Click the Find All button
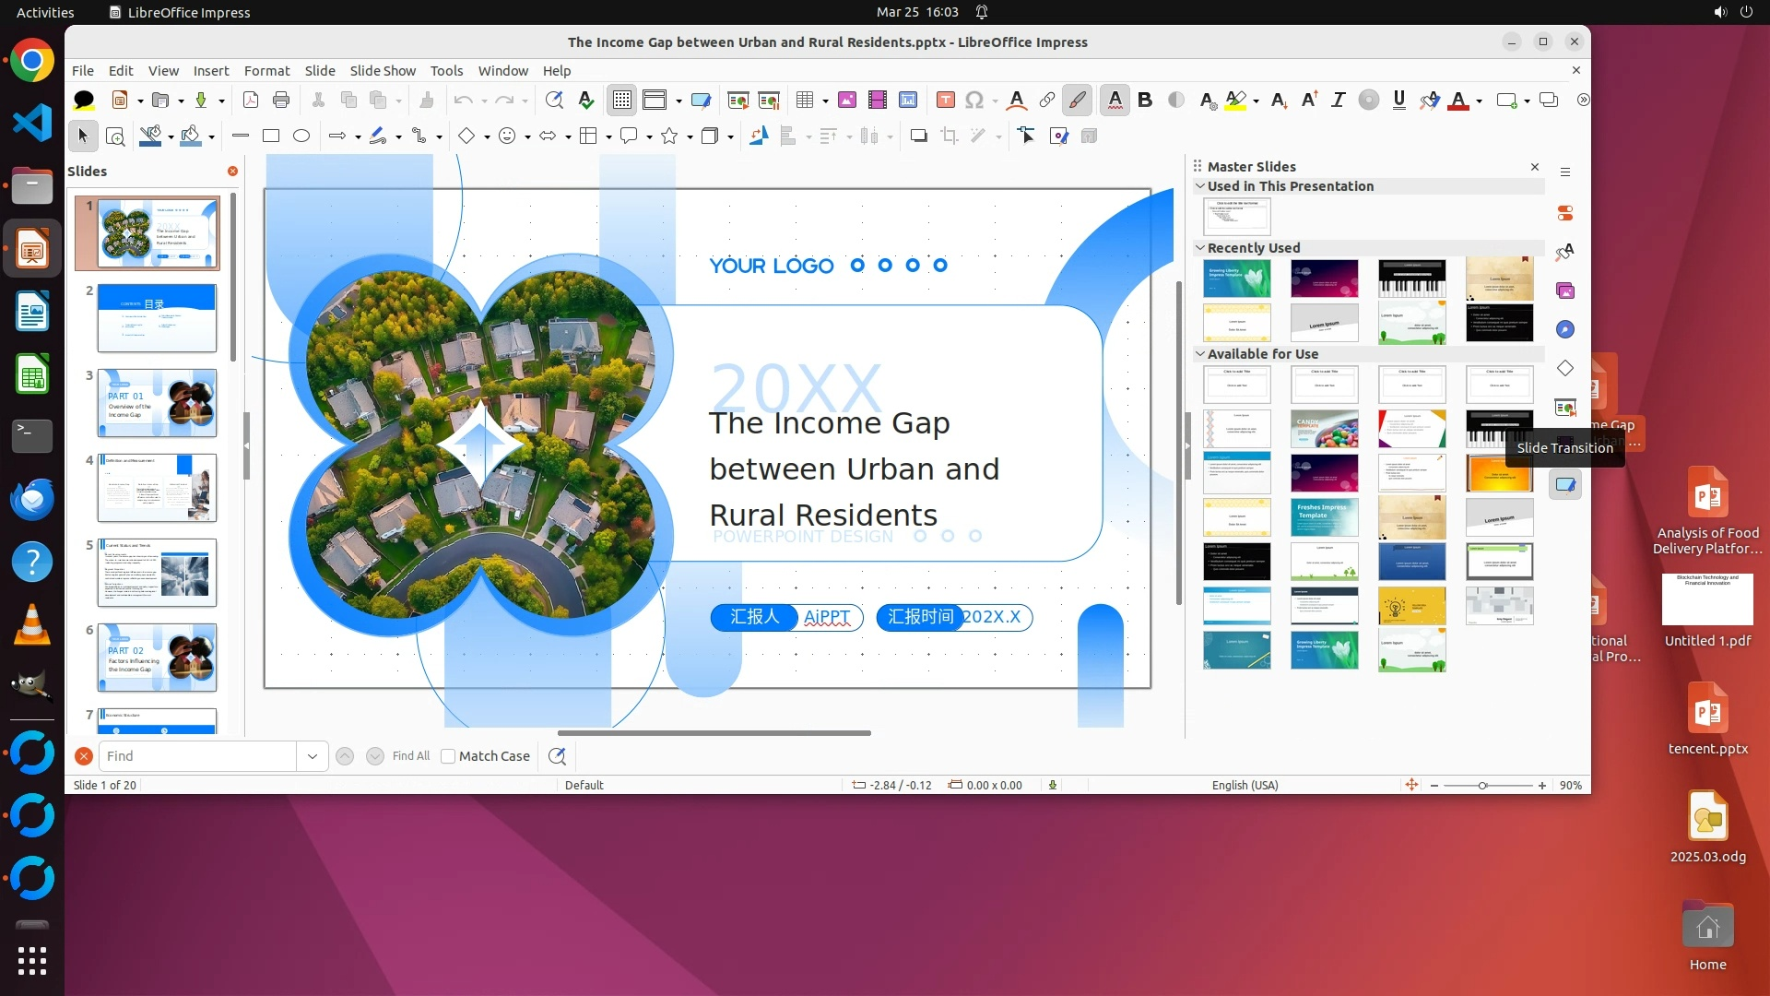Viewport: 1770px width, 996px height. (410, 756)
